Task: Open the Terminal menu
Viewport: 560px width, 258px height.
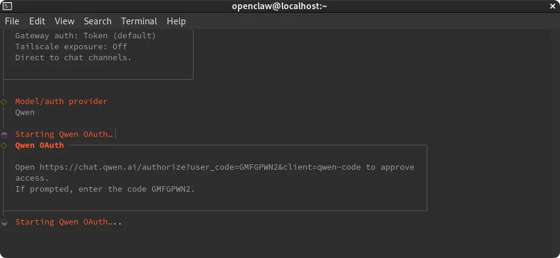Action: coord(139,21)
